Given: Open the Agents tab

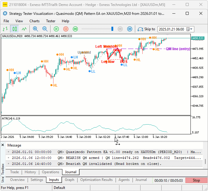Looking at the screenshot, I should pos(124,180).
